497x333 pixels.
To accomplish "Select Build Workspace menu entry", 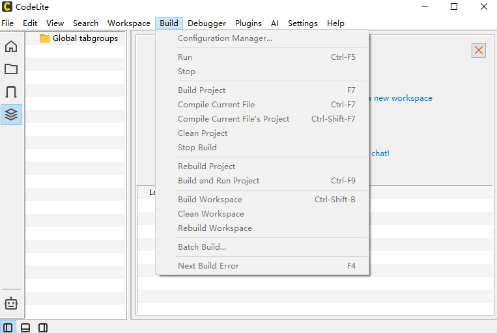I will point(263,200).
